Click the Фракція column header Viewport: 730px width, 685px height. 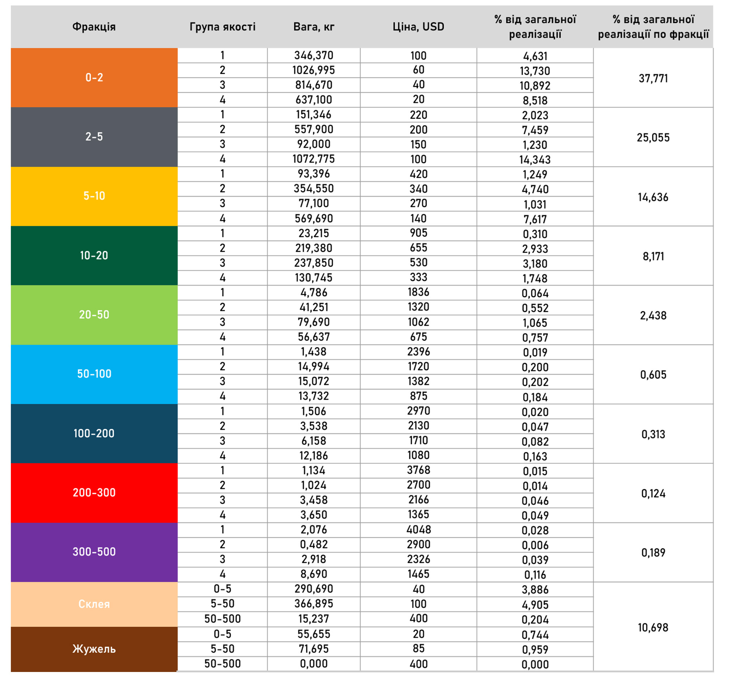(x=94, y=26)
